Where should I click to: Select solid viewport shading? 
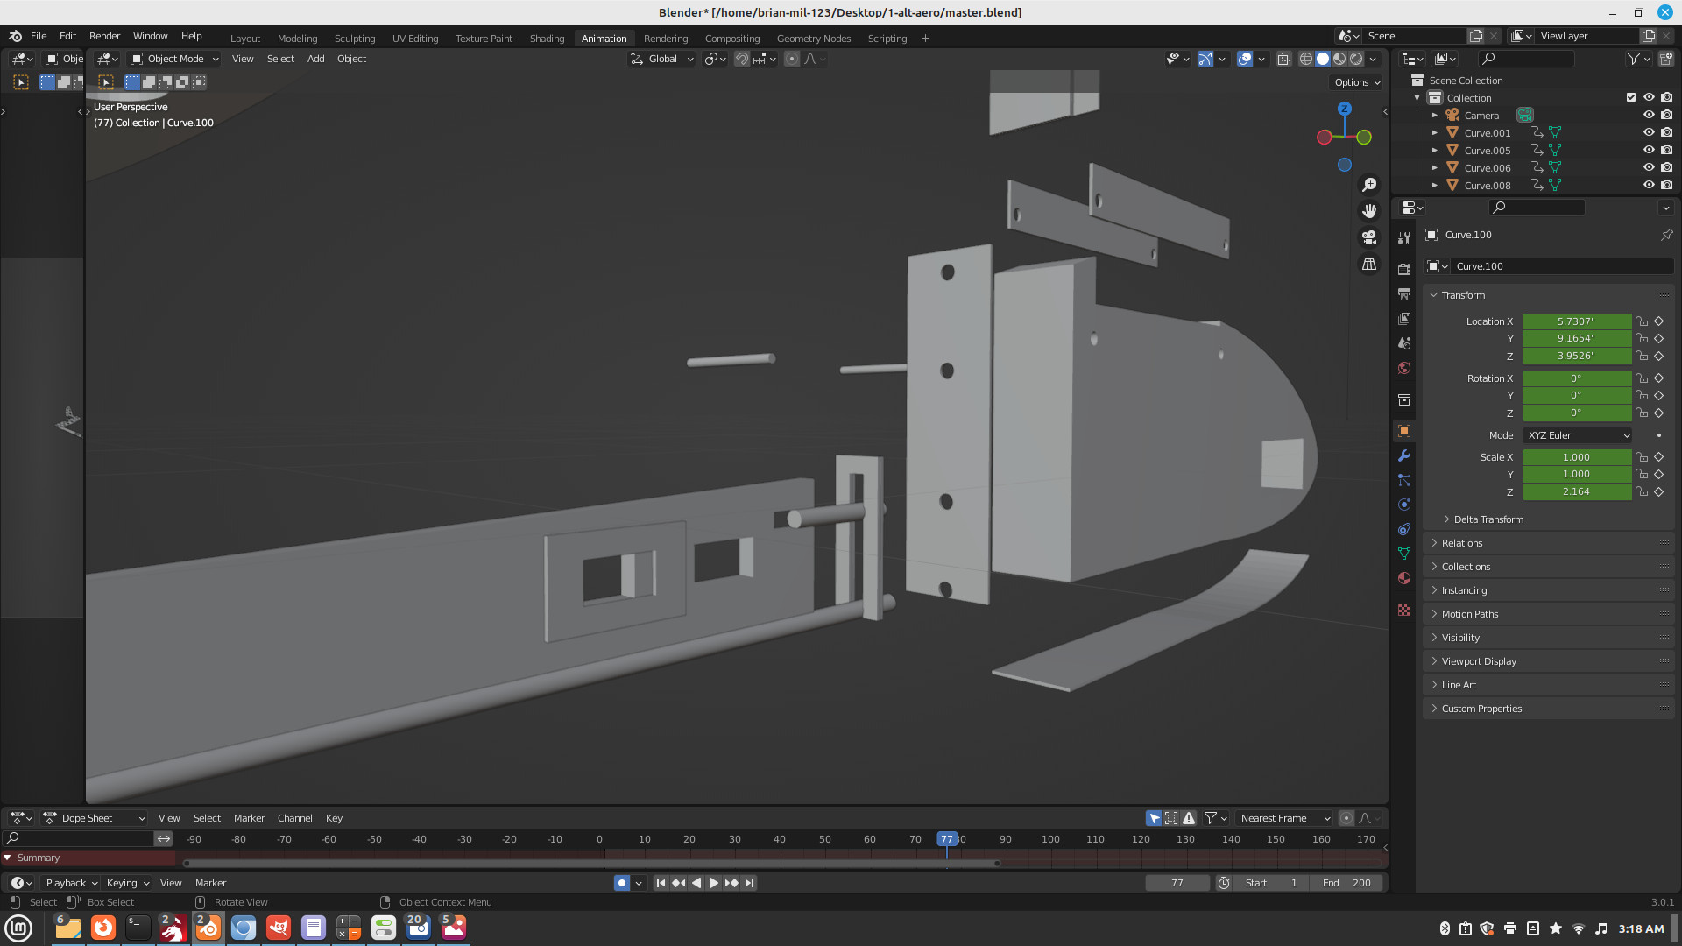coord(1323,59)
